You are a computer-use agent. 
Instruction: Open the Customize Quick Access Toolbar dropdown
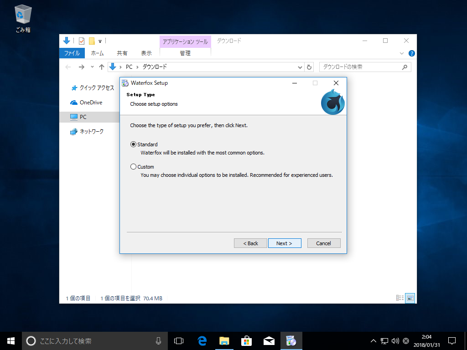pyautogui.click(x=100, y=41)
